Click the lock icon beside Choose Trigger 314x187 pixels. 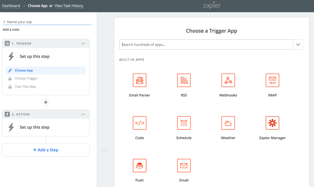(10, 79)
